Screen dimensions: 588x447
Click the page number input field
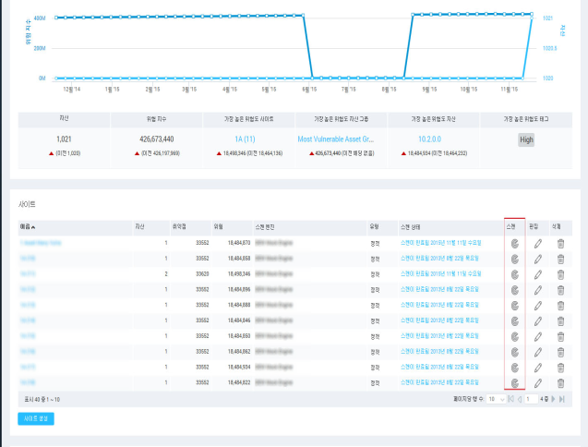point(532,399)
